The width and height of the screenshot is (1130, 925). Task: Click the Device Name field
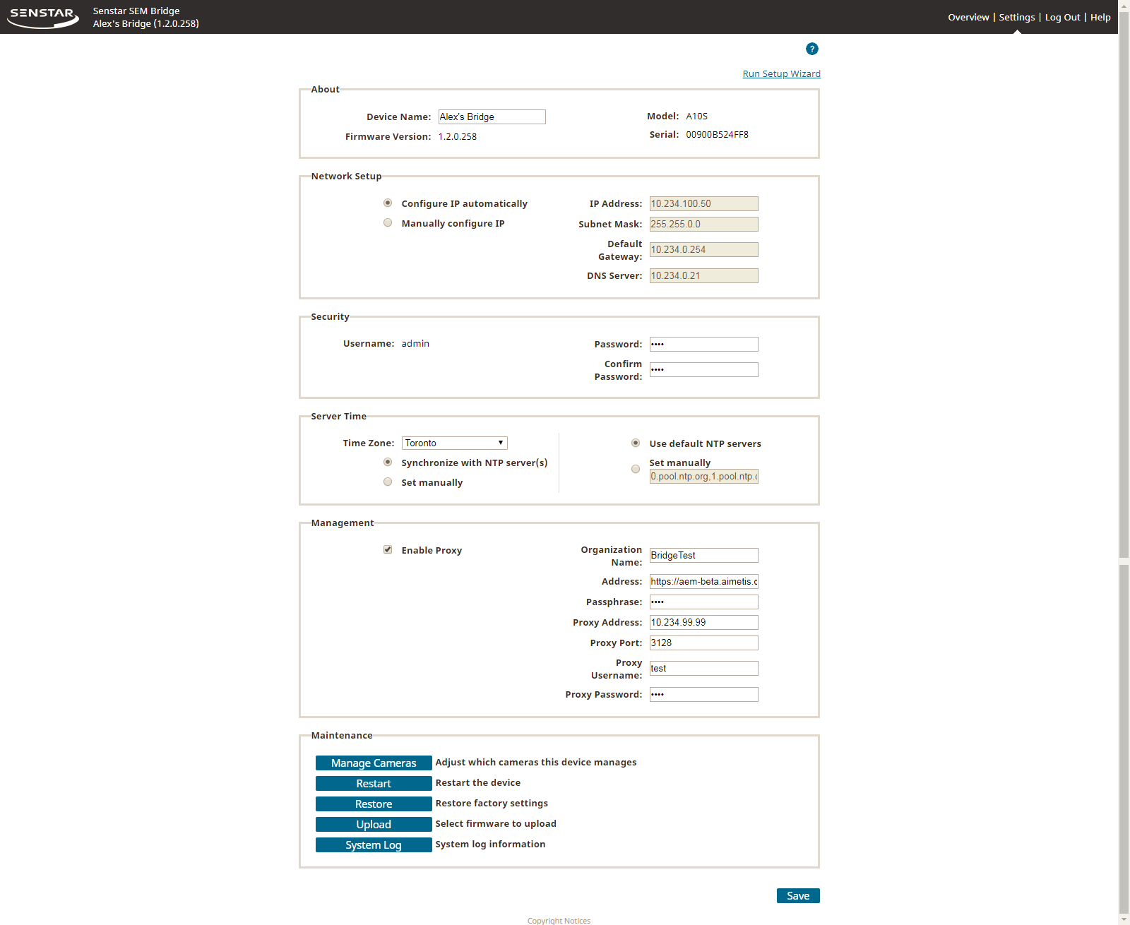492,117
